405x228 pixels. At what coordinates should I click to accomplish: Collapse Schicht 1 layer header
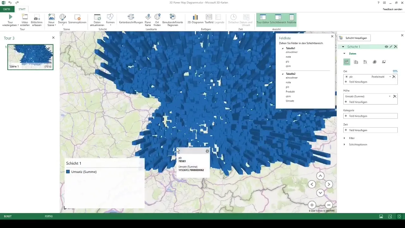coord(343,47)
